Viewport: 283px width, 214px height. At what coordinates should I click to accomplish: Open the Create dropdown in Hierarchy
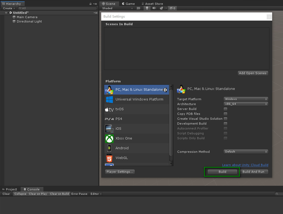coord(9,8)
